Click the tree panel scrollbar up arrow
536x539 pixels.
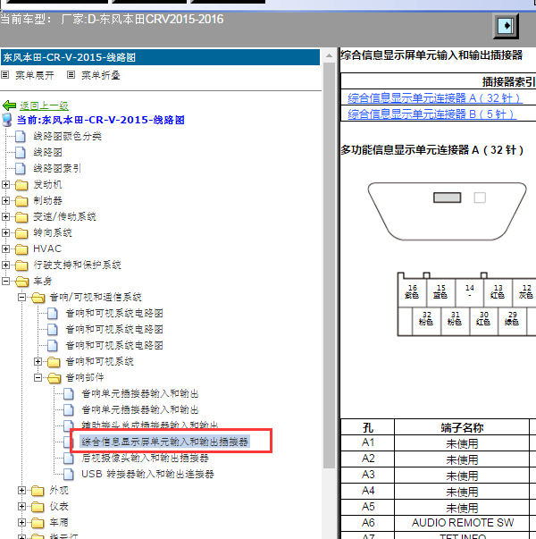pyautogui.click(x=329, y=55)
